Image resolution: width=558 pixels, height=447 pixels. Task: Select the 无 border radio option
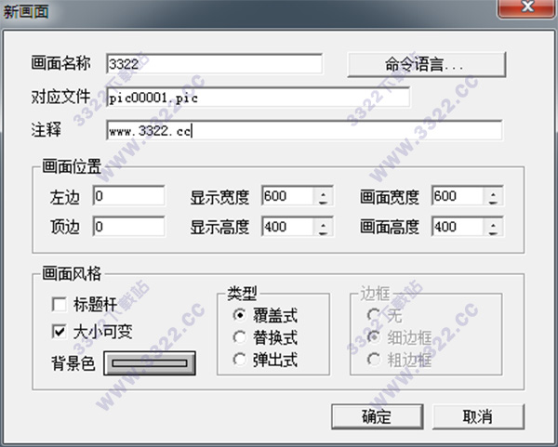point(374,315)
